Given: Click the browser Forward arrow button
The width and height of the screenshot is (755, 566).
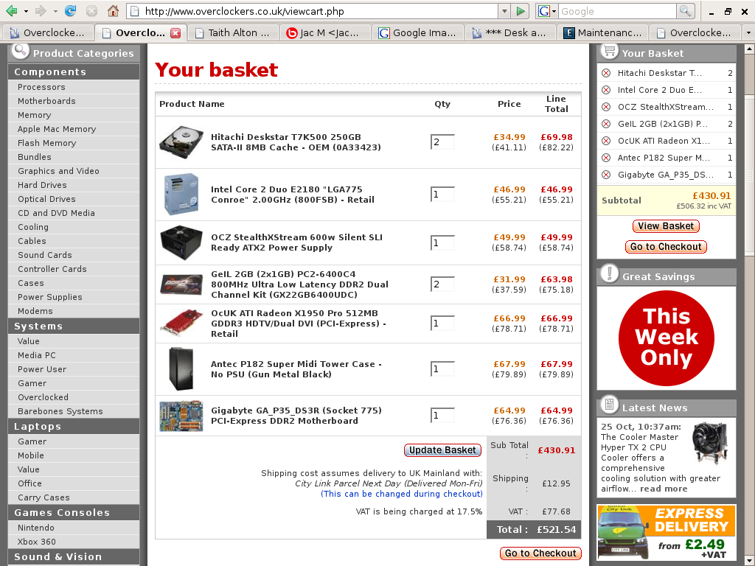Looking at the screenshot, I should [41, 10].
